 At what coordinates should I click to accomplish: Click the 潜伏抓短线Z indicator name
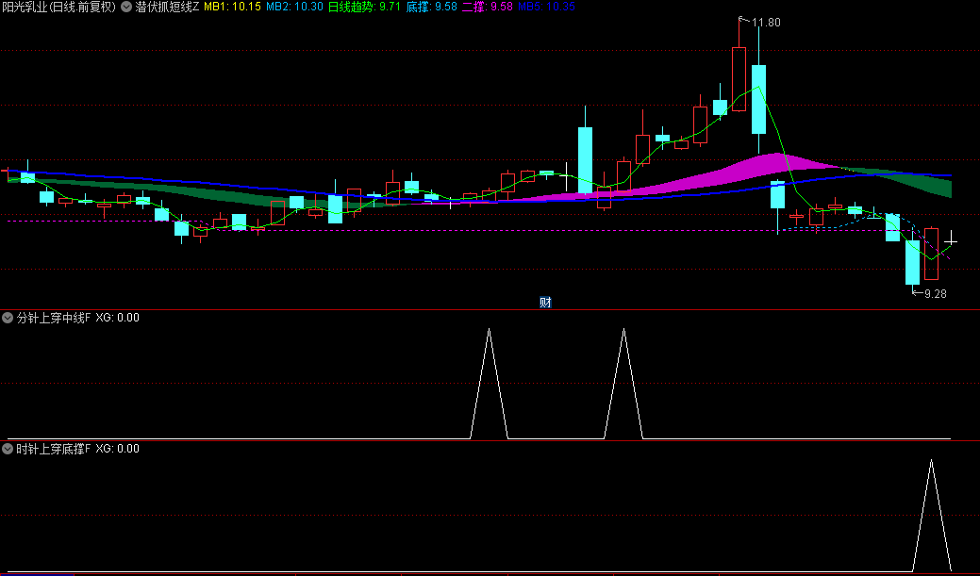[x=168, y=7]
